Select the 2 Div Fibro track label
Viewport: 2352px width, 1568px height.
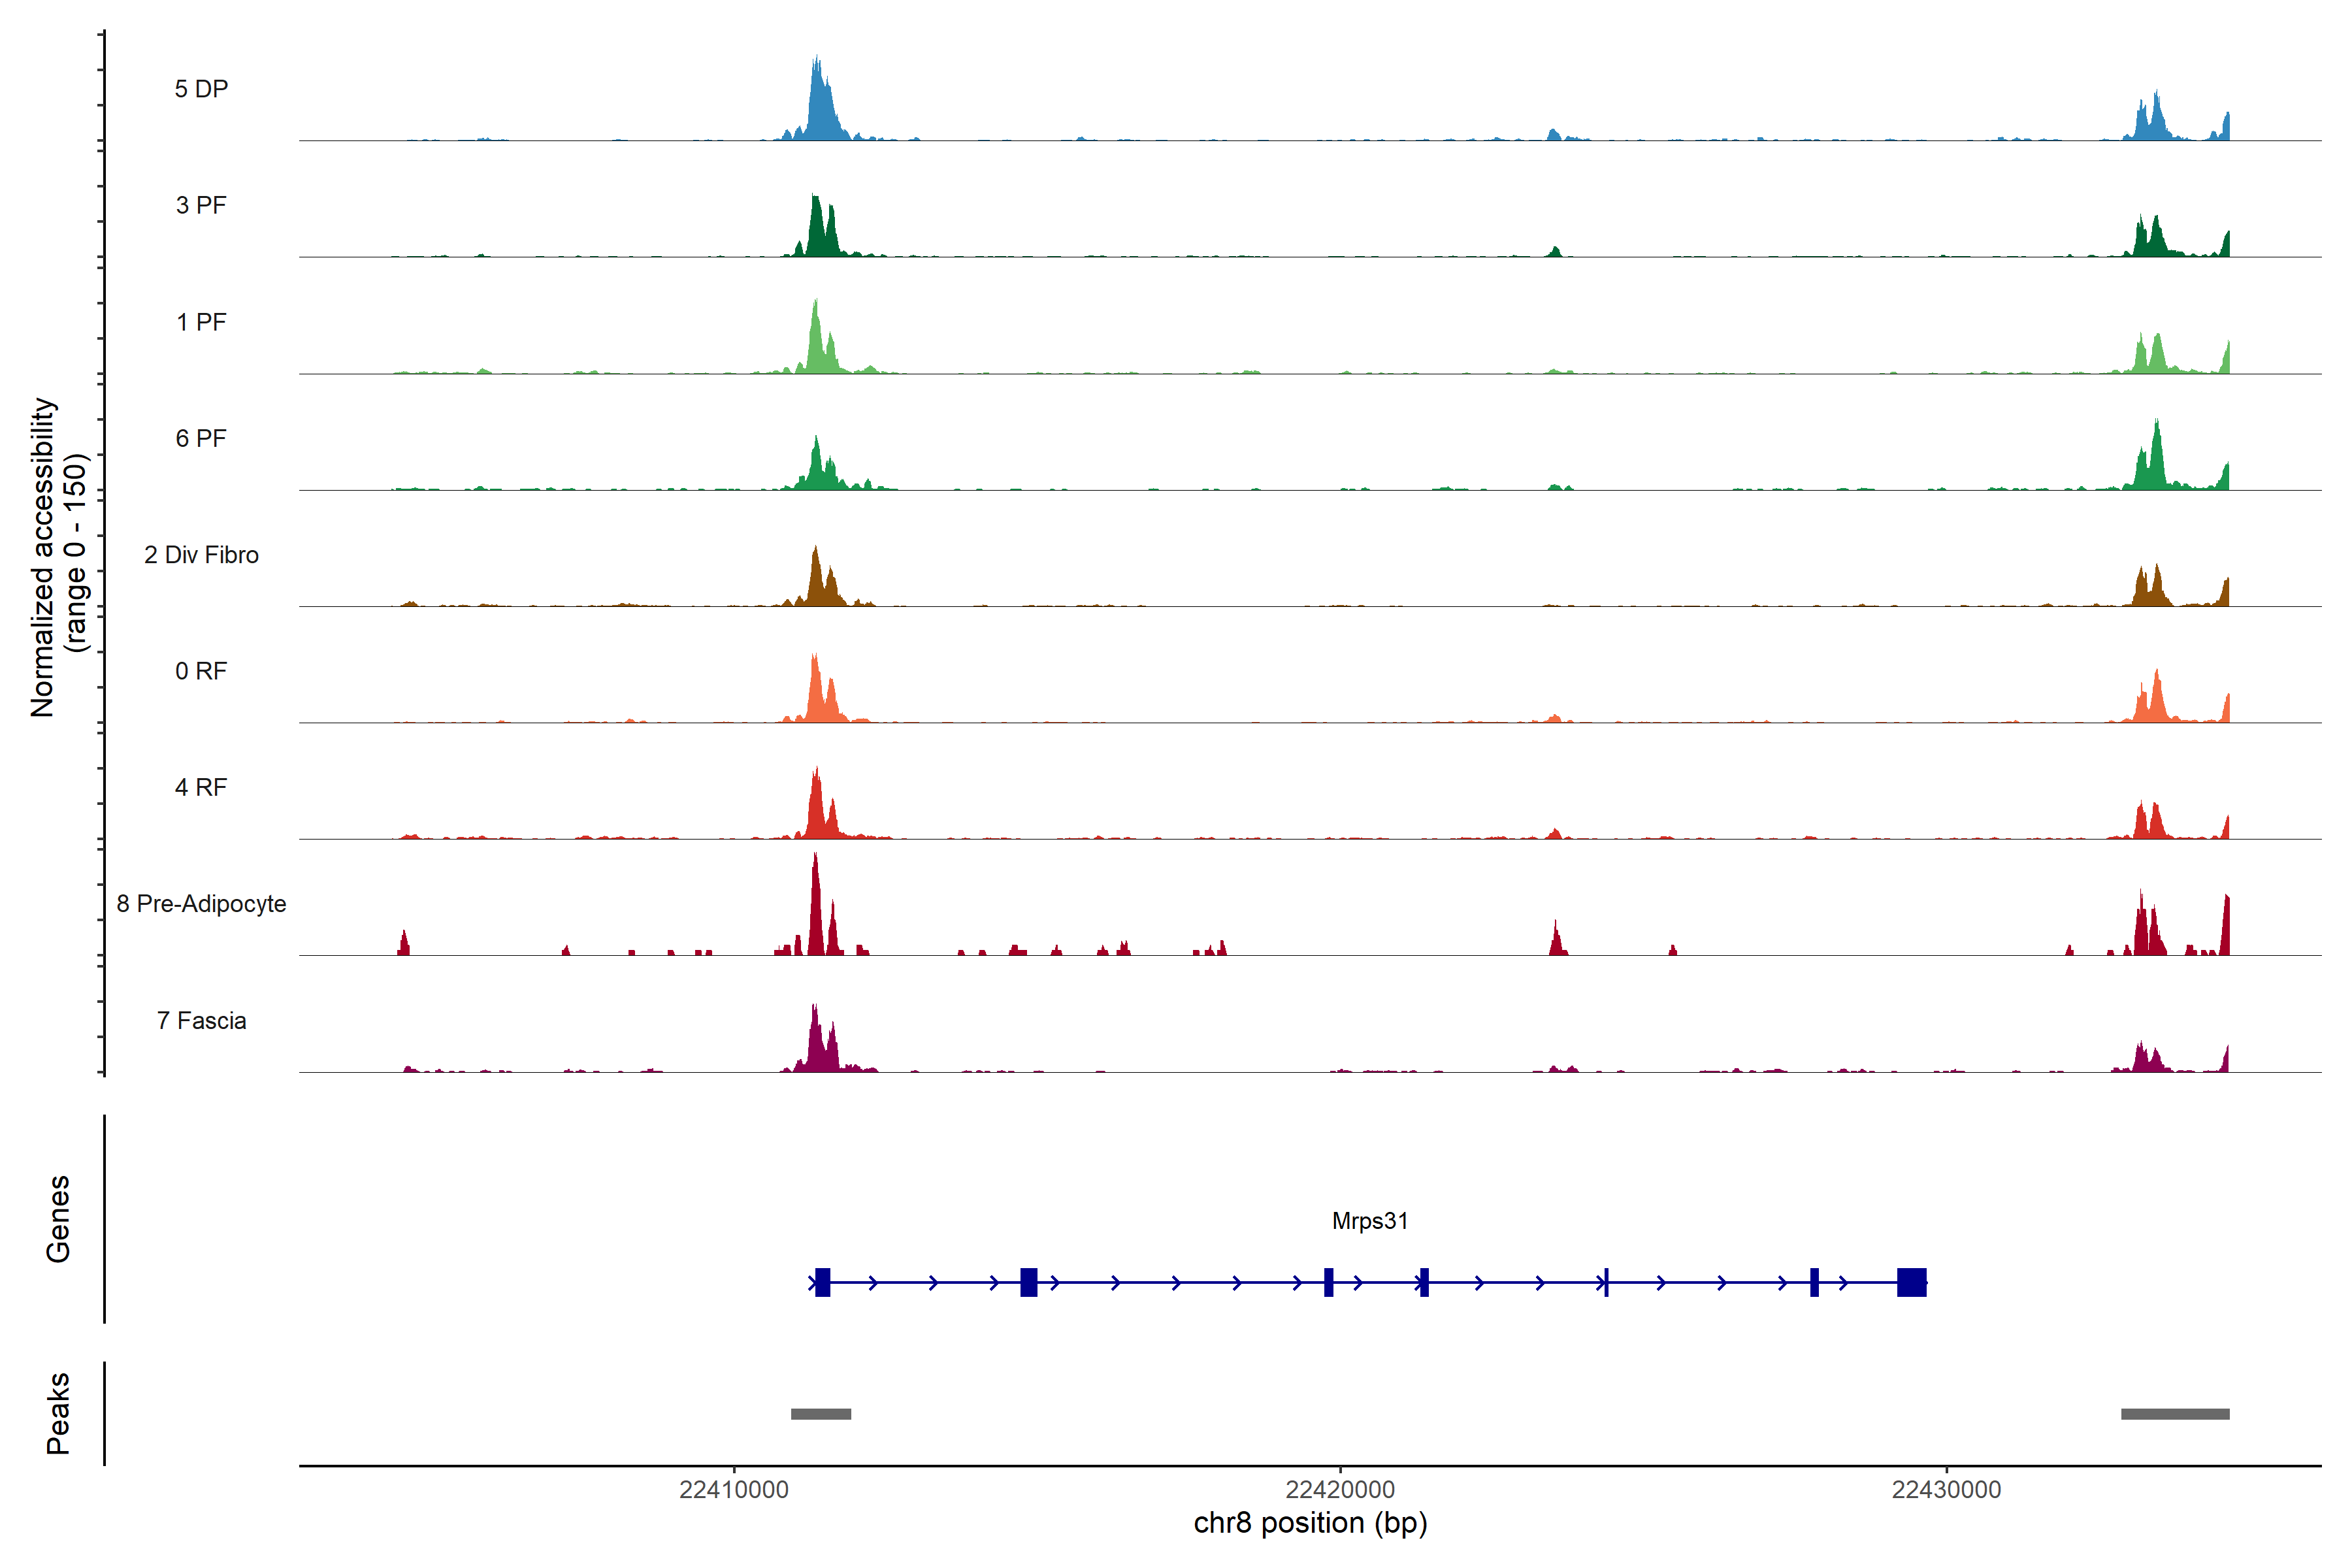pos(201,555)
